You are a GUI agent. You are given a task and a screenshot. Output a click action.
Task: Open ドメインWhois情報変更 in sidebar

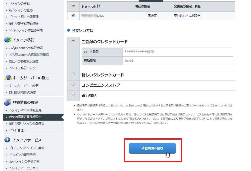(25, 110)
